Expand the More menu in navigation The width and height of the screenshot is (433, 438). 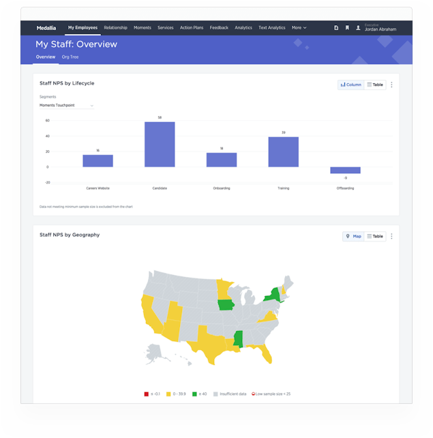pos(299,28)
